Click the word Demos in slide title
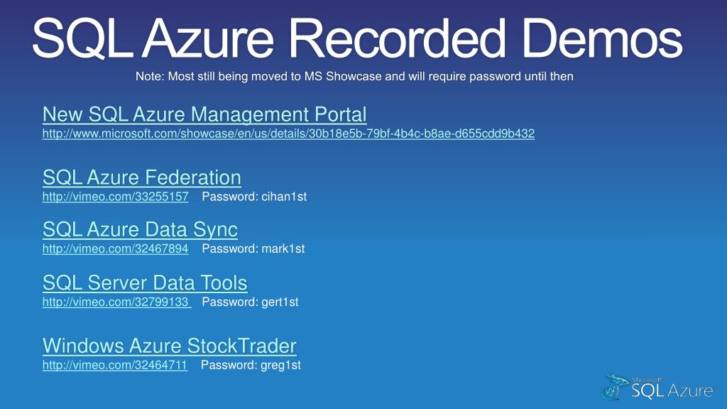727x409 pixels. pos(603,38)
